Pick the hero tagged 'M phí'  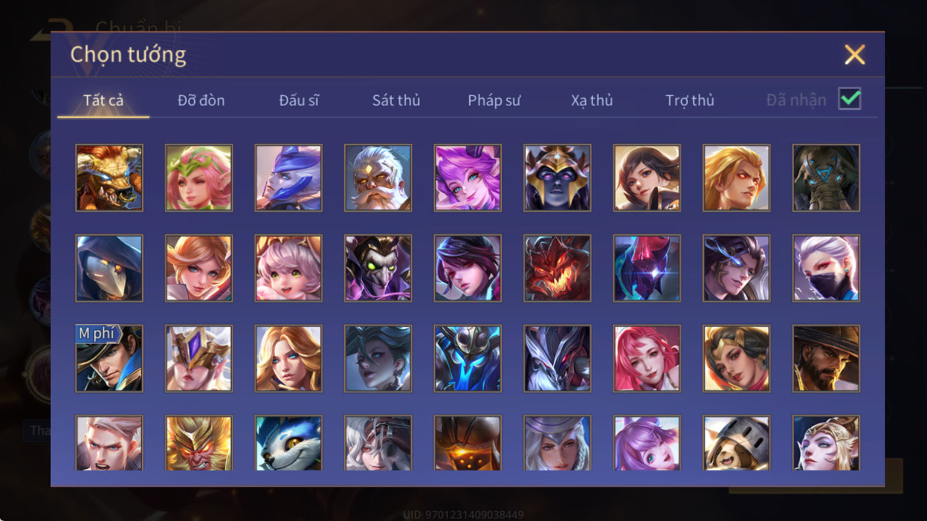(109, 359)
